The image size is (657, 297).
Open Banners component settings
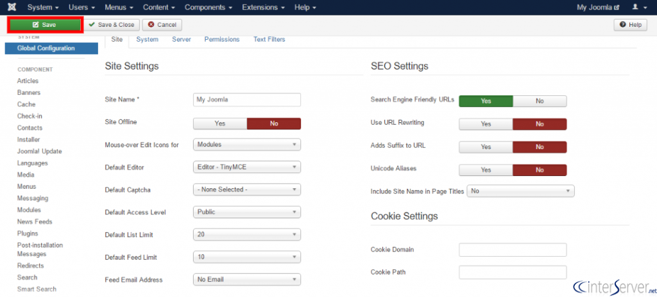coord(29,92)
